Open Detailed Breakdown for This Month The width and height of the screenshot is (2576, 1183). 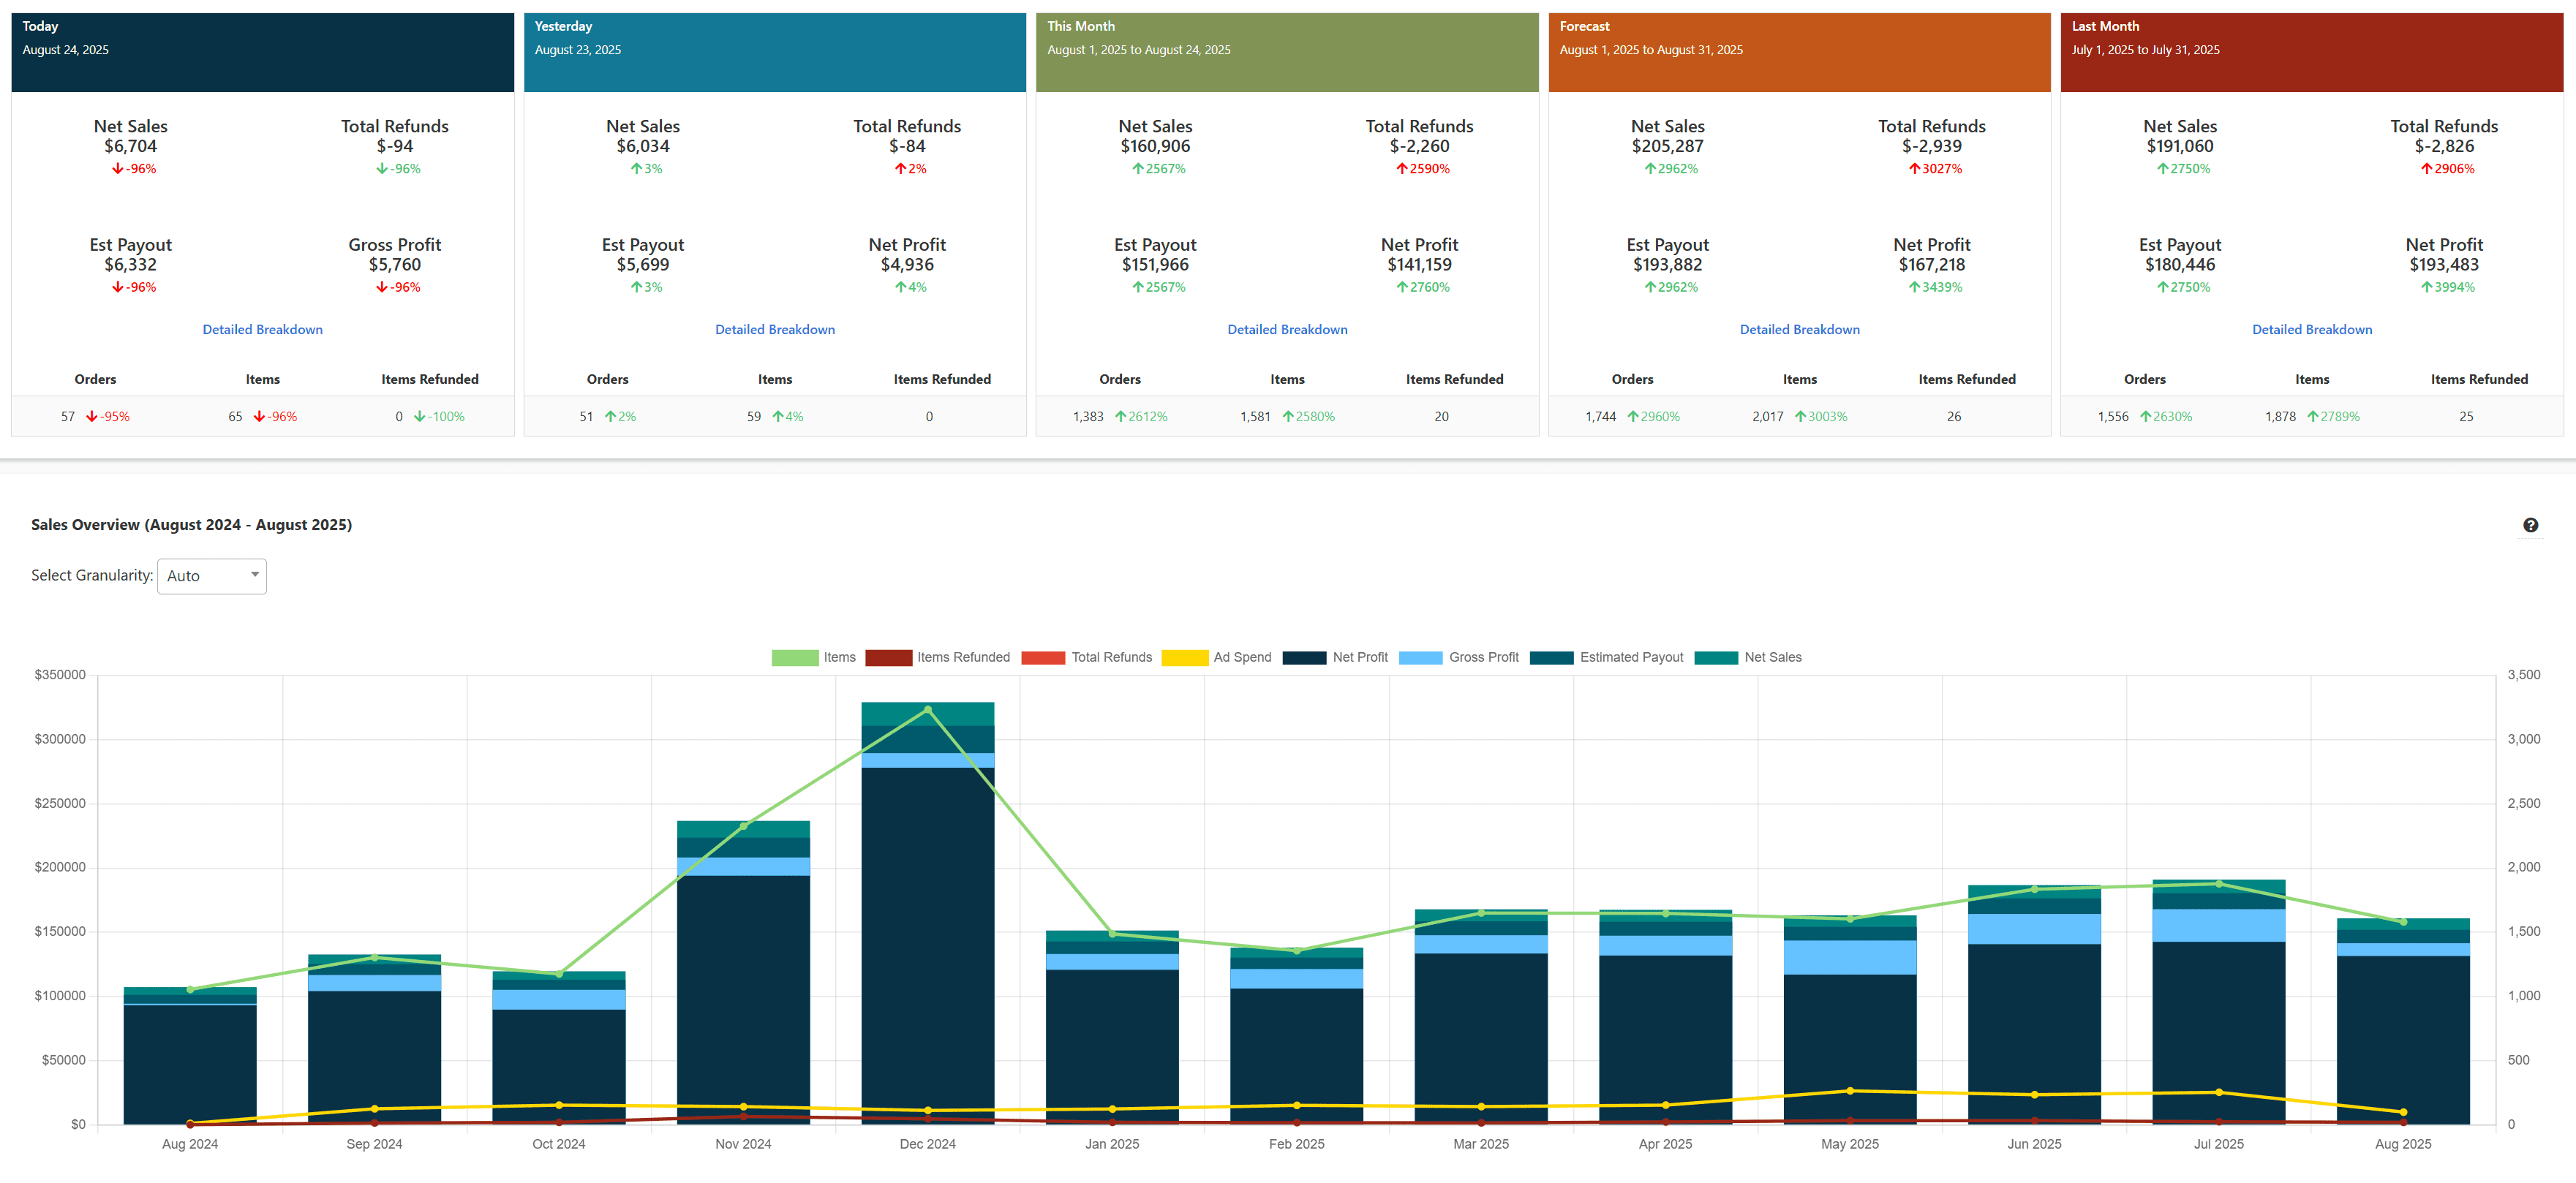[1287, 329]
